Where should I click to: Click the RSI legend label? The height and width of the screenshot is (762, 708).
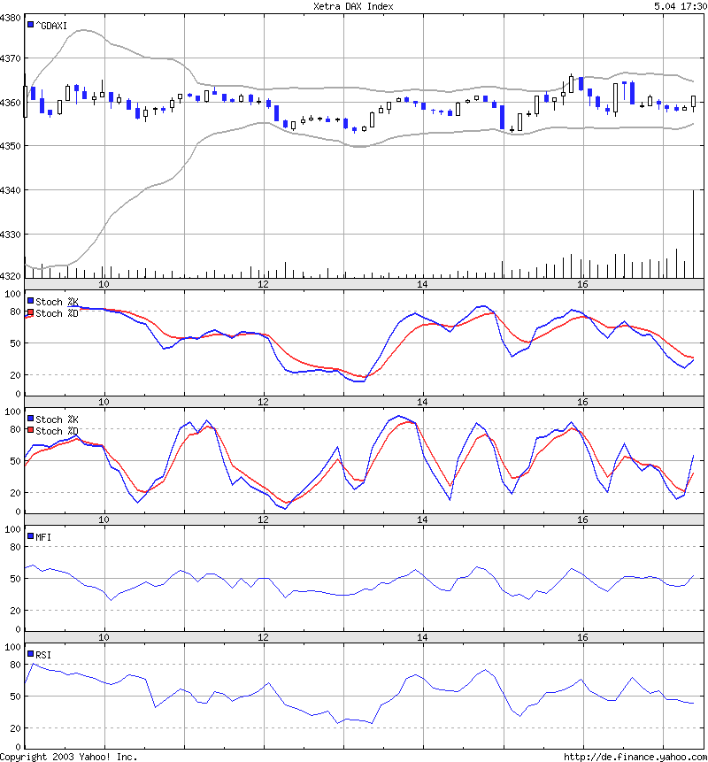(x=43, y=655)
